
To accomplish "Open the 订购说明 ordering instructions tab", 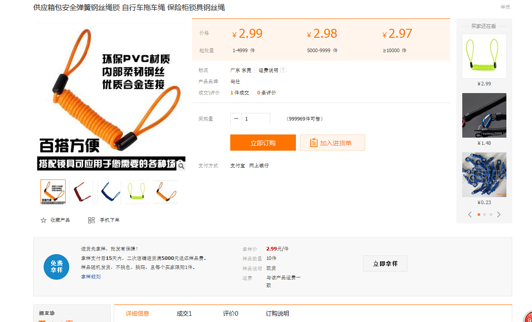I will (277, 313).
